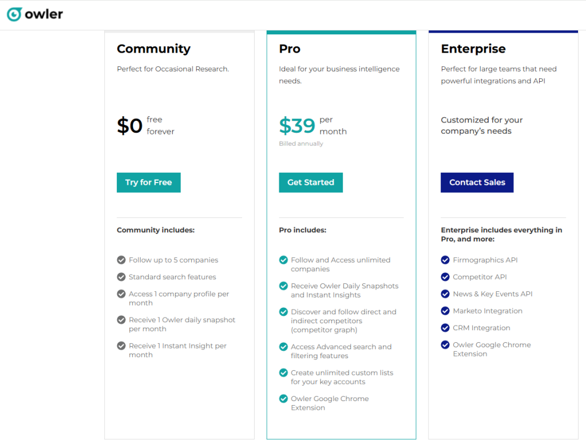Viewport: 586px width, 444px height.
Task: Select the Pro plan heading
Action: click(290, 49)
